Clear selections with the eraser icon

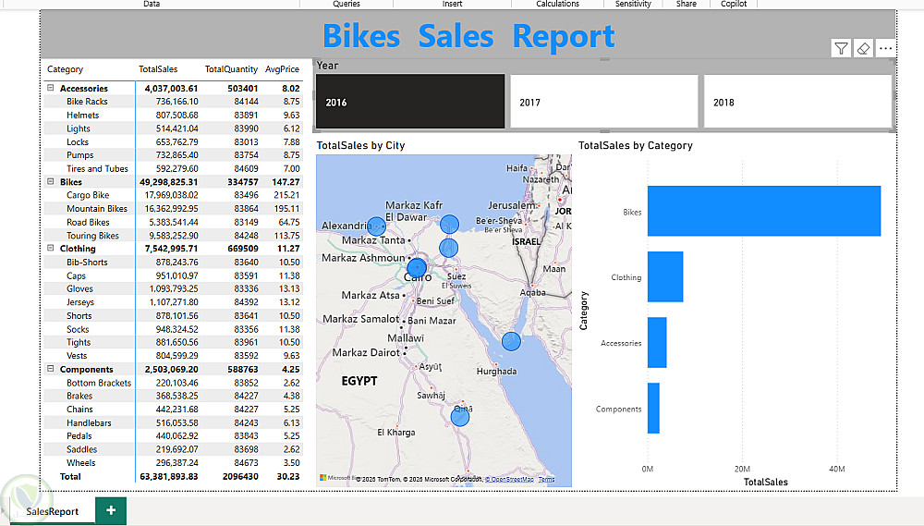863,49
